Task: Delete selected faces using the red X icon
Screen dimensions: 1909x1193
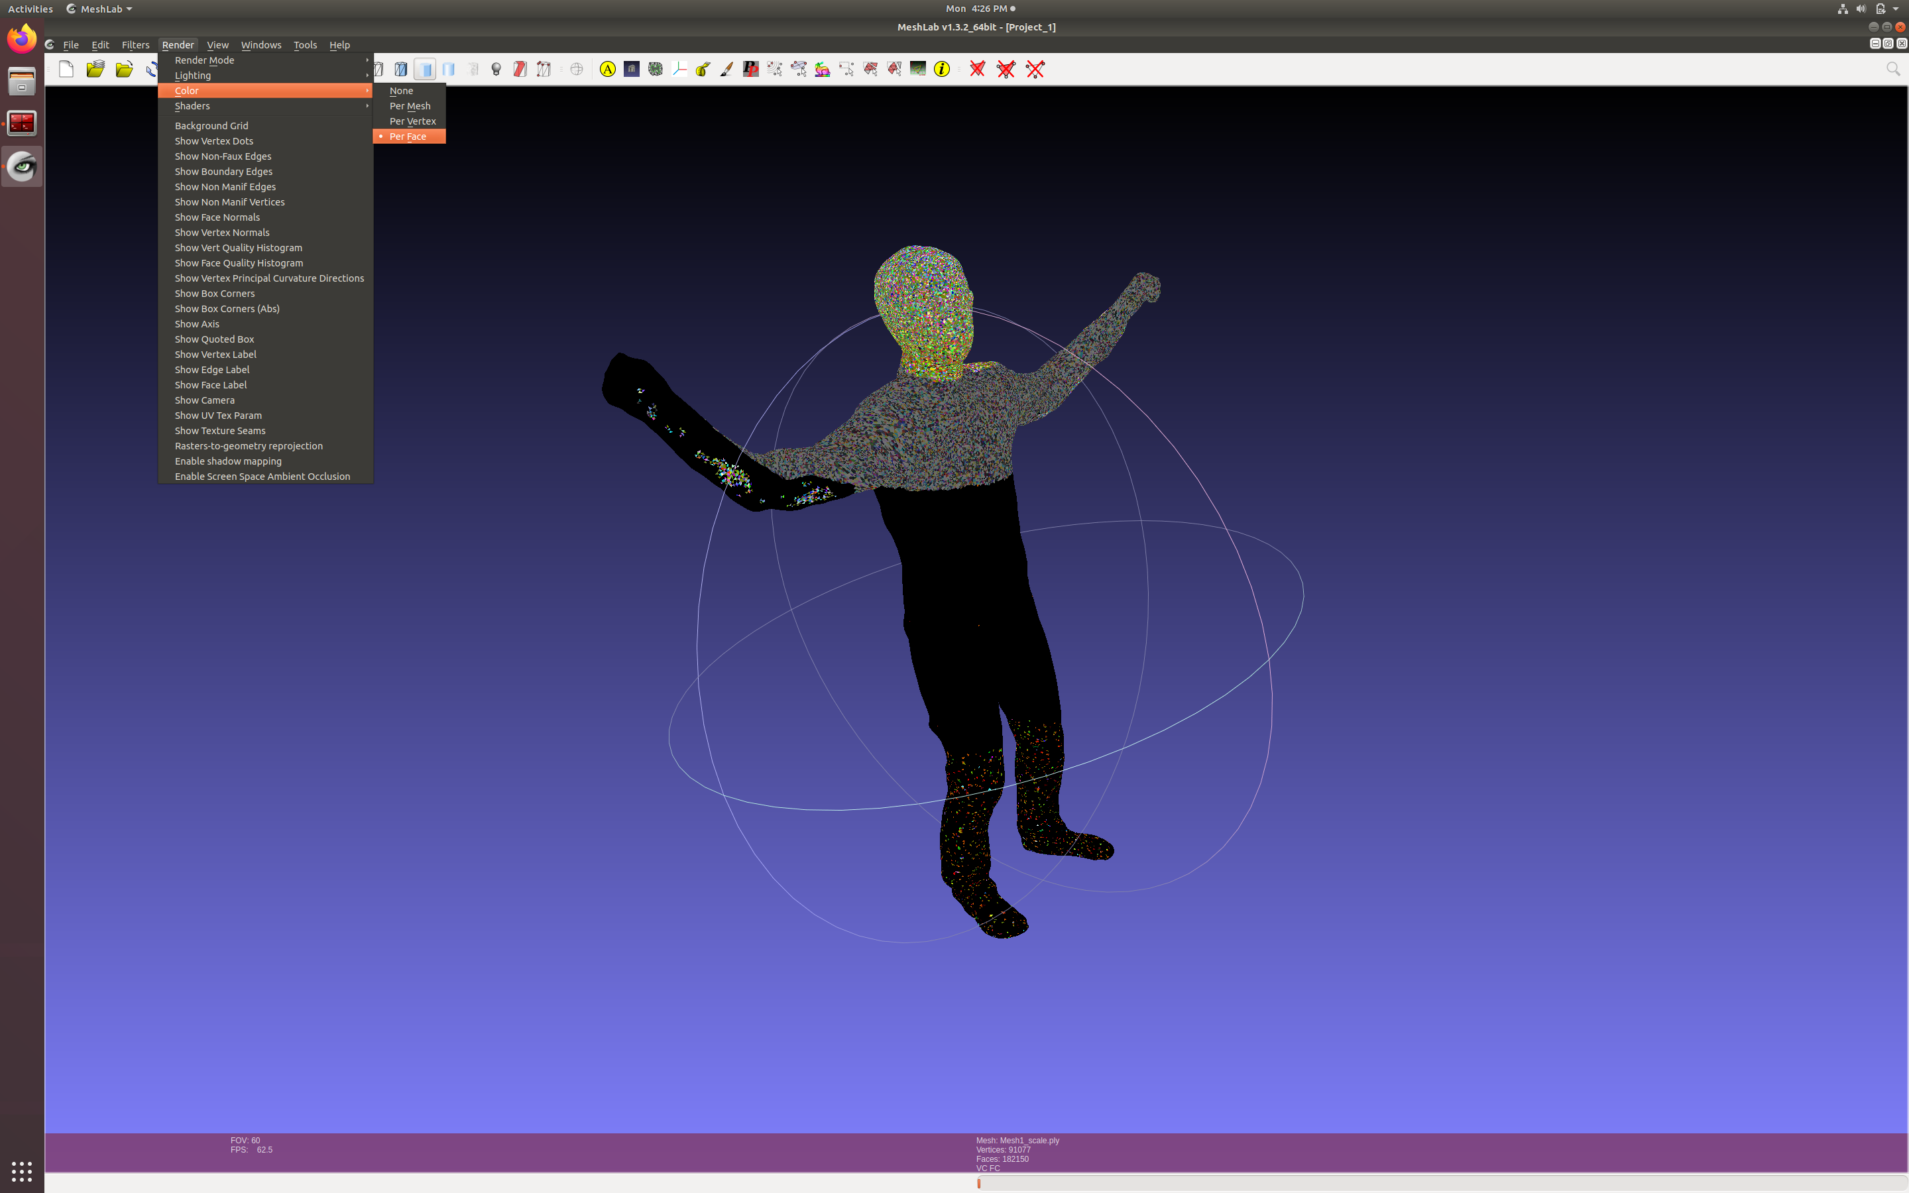Action: [x=978, y=70]
